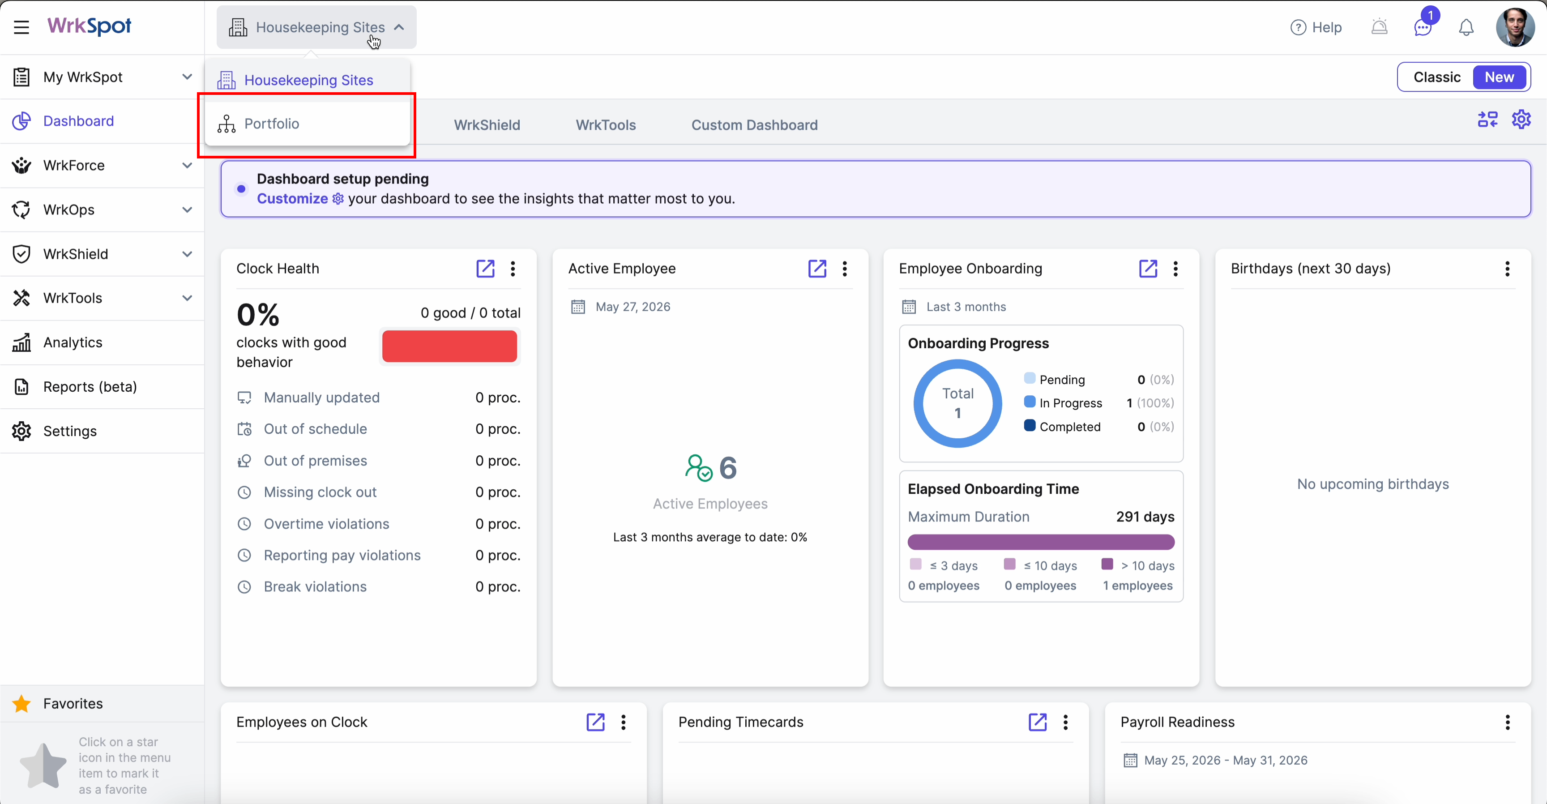1547x804 pixels.
Task: Open the Help link
Action: pyautogui.click(x=1315, y=28)
